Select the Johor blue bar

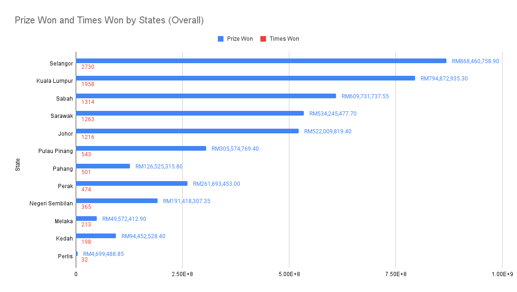(x=187, y=131)
